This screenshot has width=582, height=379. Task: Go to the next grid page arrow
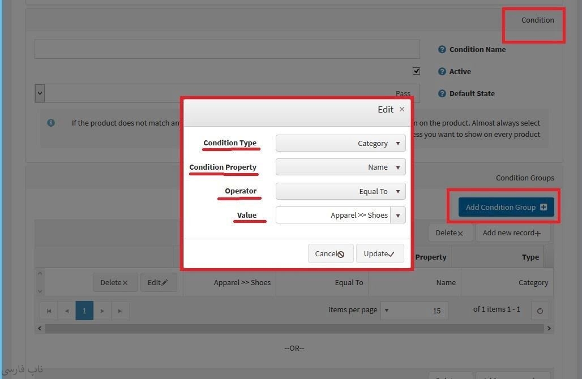click(102, 311)
